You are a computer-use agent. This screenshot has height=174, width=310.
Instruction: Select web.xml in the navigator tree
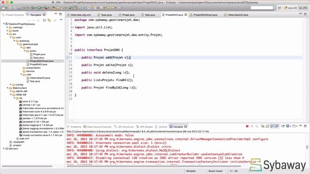[x=23, y=139]
